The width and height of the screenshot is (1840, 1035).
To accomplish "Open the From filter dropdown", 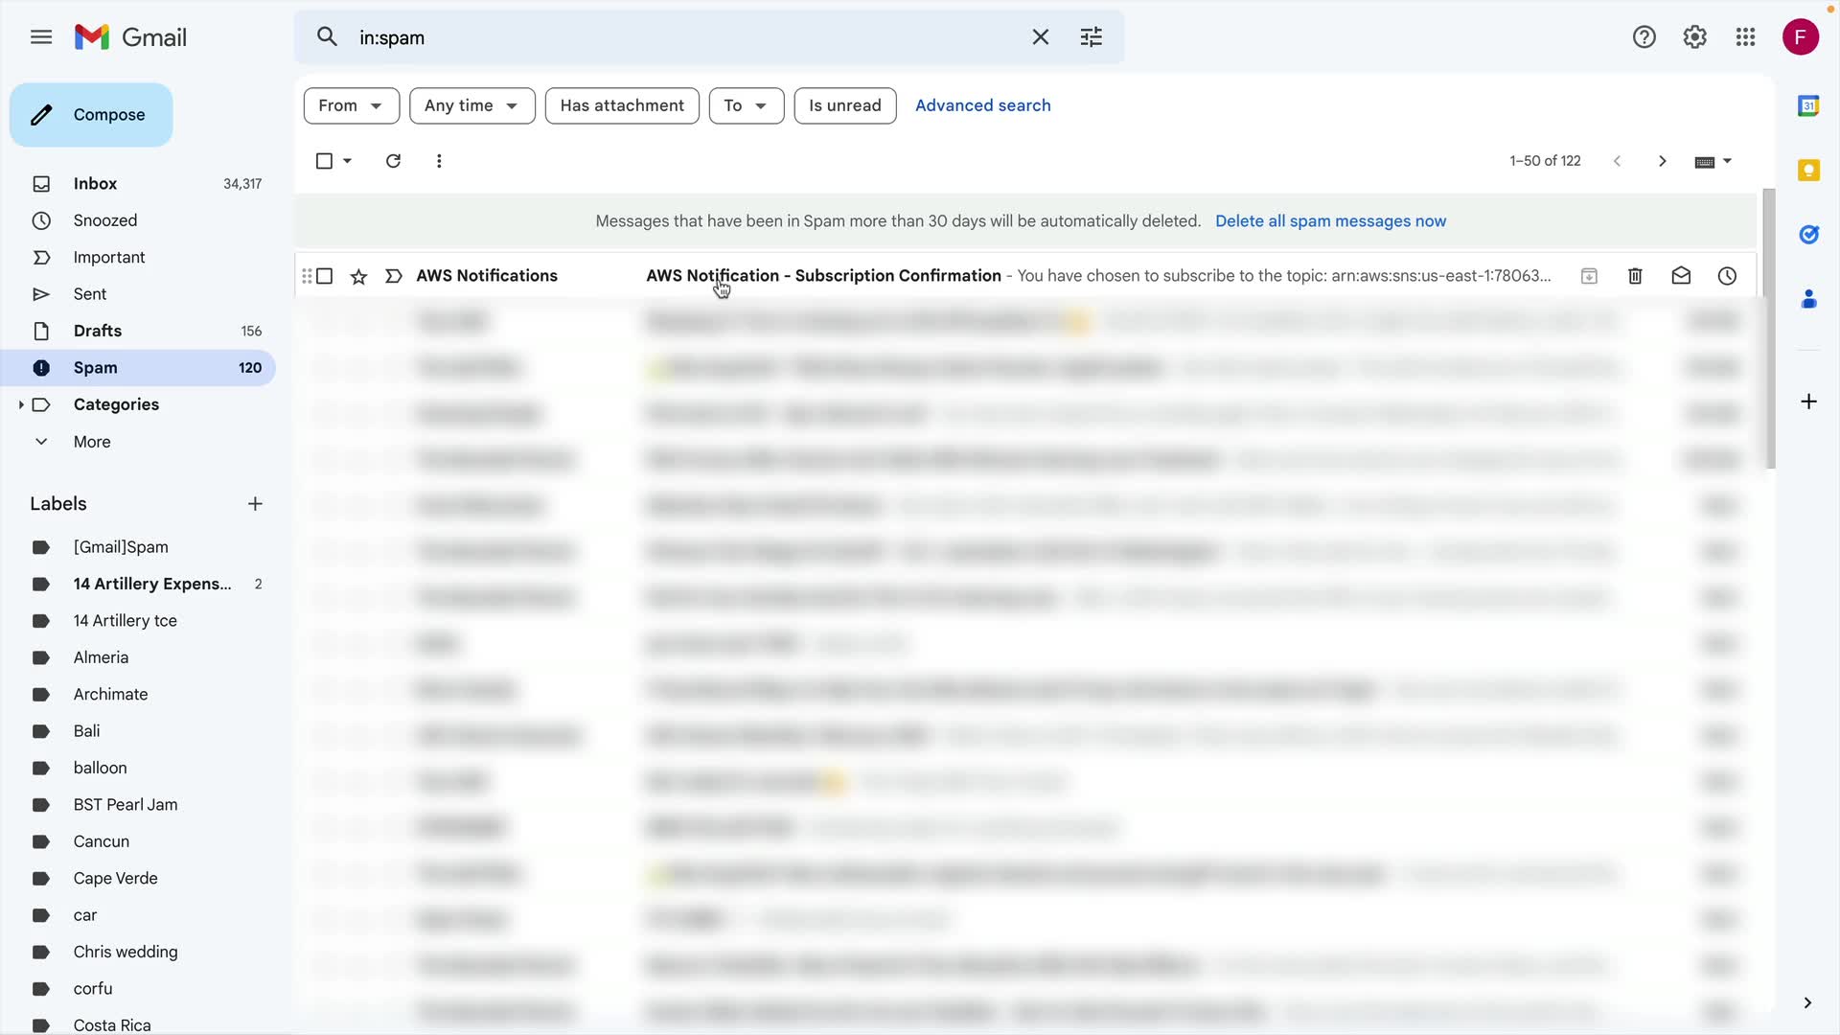I will [x=351, y=105].
